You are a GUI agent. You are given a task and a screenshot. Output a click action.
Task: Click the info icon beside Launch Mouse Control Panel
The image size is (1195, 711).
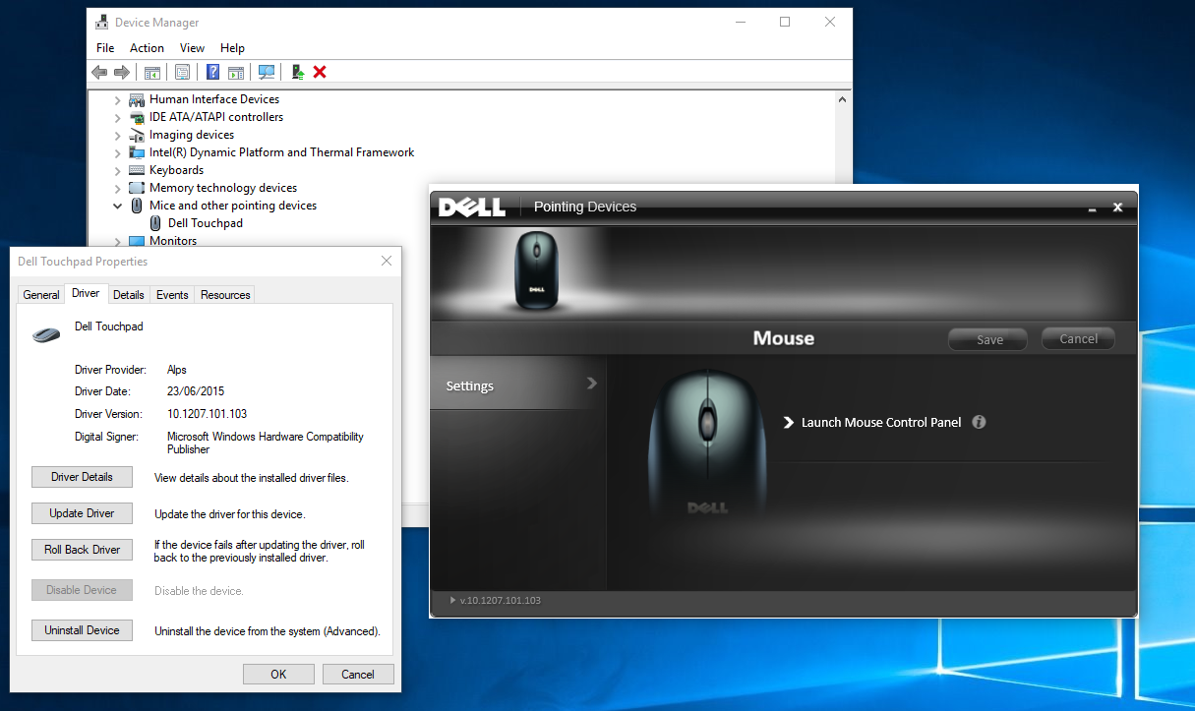(x=979, y=422)
